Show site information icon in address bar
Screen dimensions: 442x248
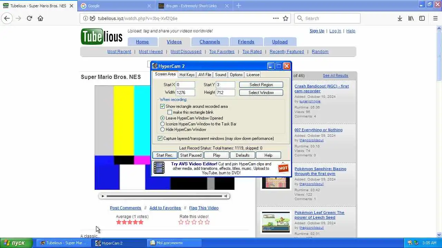point(85,18)
